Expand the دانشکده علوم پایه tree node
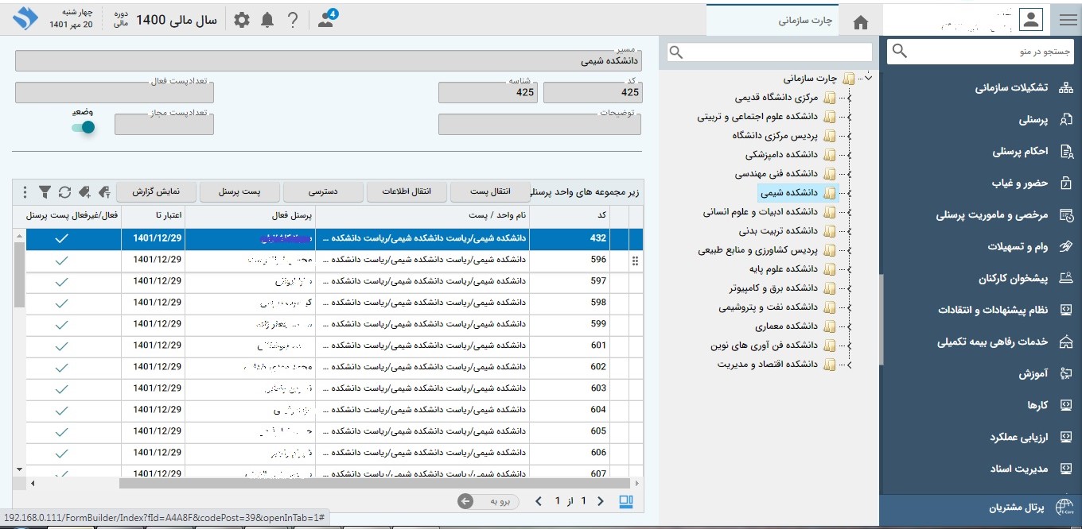The height and width of the screenshot is (529, 1082). click(849, 269)
